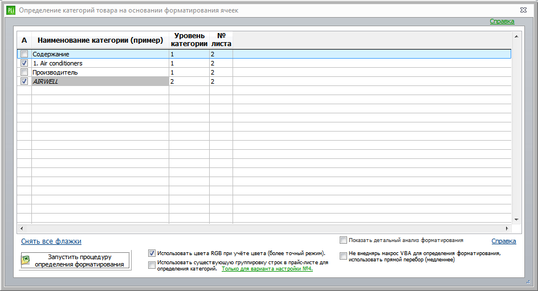
Task: Select the AIRWELL name cell
Action: (100, 81)
